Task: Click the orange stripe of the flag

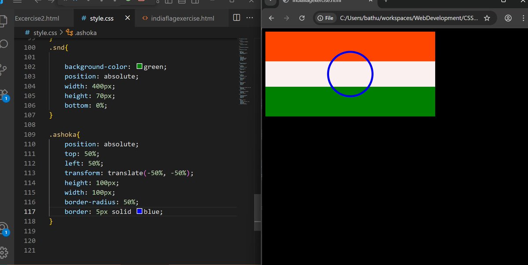Action: coord(350,46)
